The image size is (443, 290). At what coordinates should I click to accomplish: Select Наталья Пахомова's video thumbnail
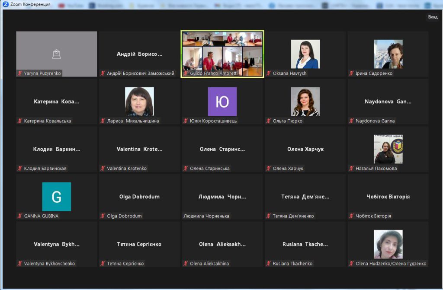point(388,149)
